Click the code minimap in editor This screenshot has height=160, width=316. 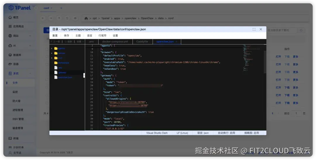[x=253, y=58]
